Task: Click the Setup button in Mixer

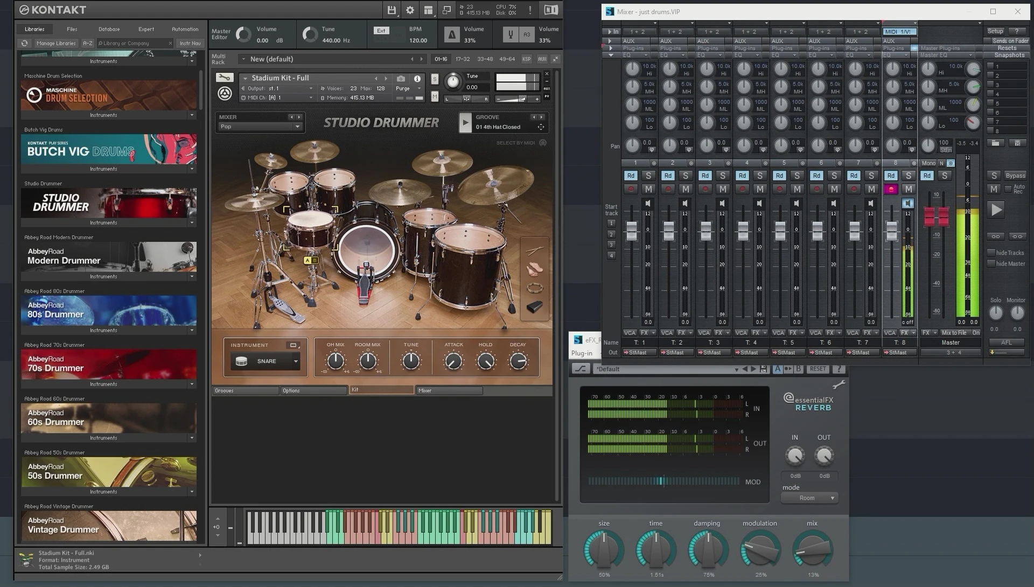Action: click(995, 31)
